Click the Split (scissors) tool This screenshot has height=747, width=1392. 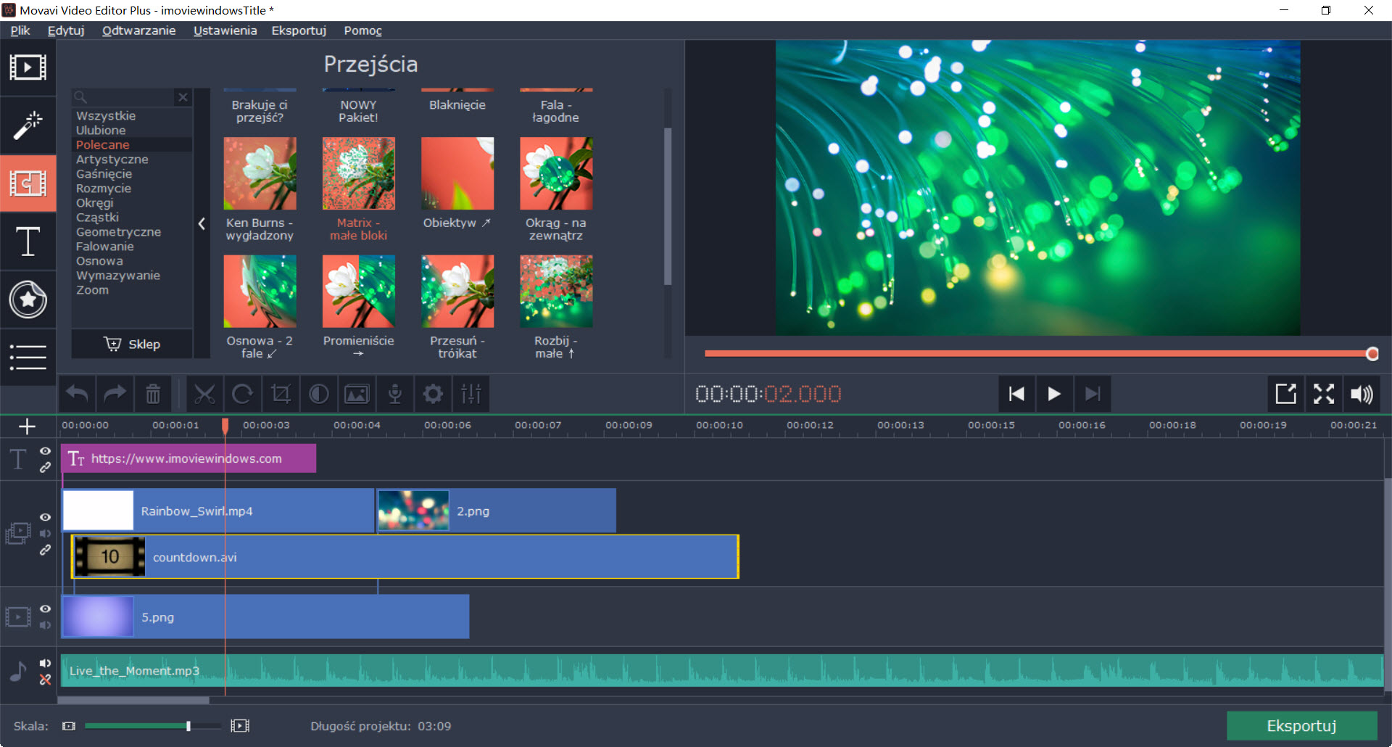204,394
